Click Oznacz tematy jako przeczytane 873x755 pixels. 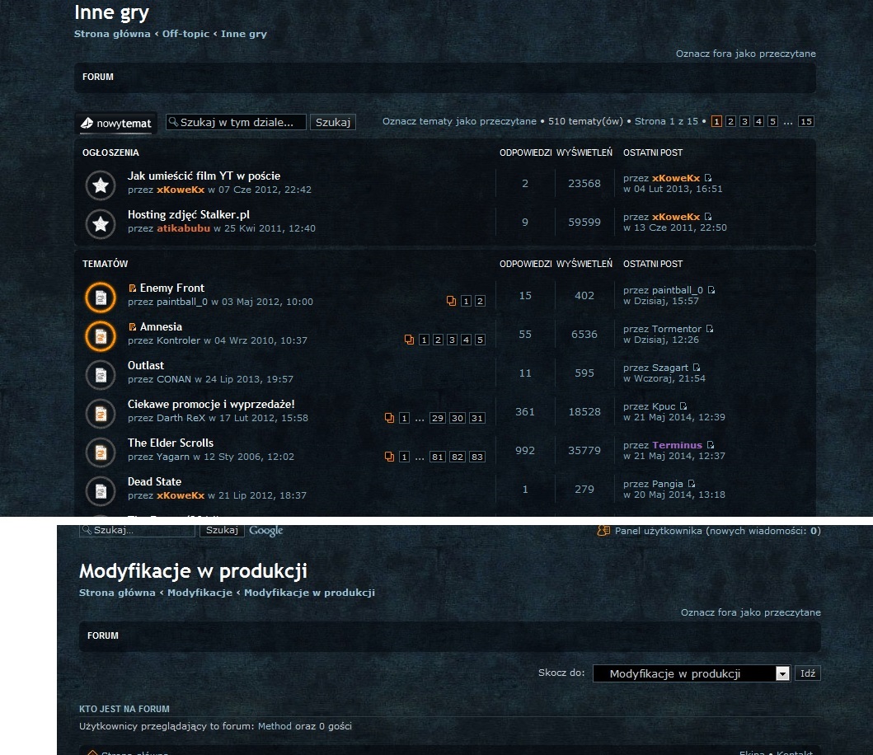(459, 121)
